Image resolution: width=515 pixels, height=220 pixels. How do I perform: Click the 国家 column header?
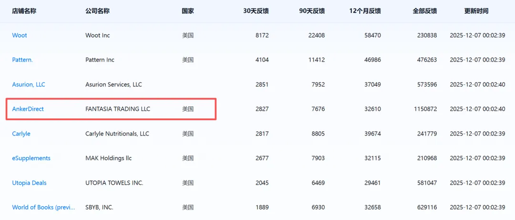[x=188, y=11]
